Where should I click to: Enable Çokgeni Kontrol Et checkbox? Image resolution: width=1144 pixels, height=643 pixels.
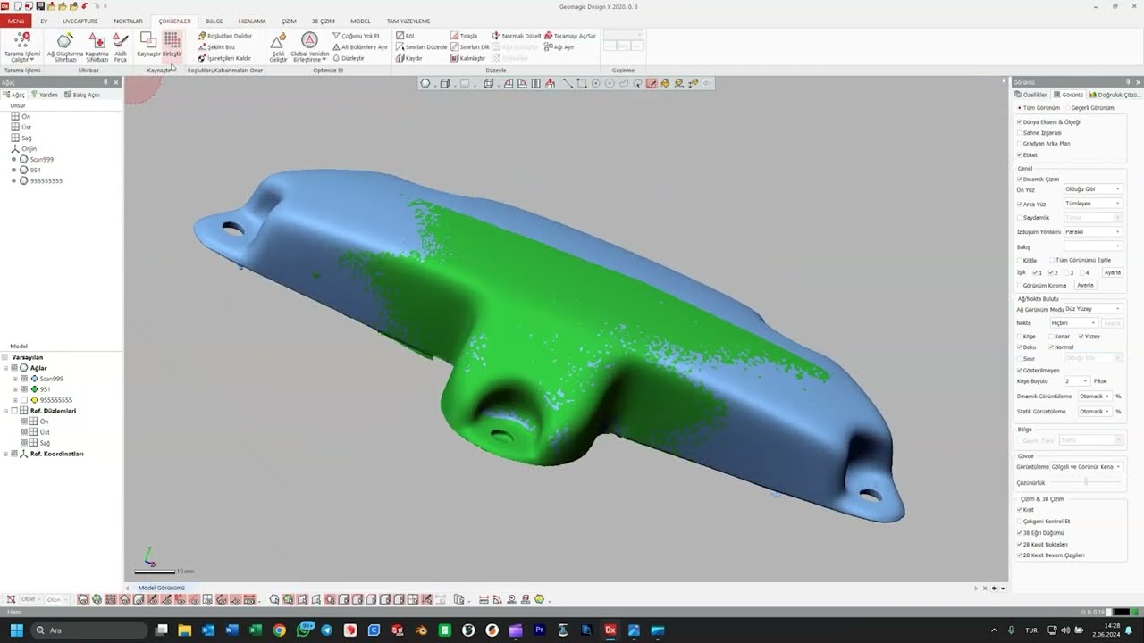pos(1020,521)
